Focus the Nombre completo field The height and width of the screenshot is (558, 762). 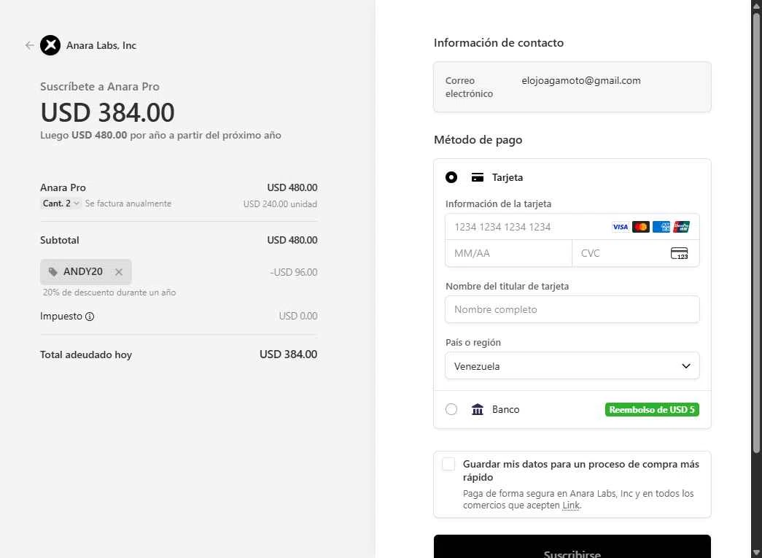(572, 309)
